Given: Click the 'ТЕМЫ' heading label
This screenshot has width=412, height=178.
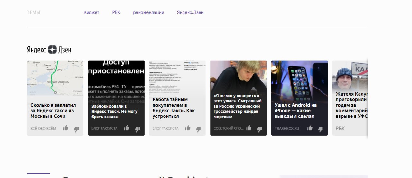Looking at the screenshot, I should (x=33, y=12).
